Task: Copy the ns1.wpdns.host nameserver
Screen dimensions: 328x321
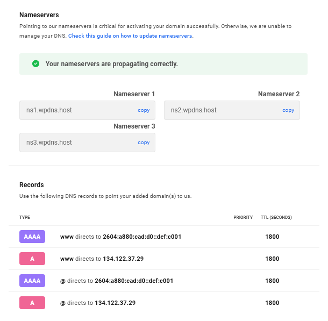Action: tap(144, 110)
